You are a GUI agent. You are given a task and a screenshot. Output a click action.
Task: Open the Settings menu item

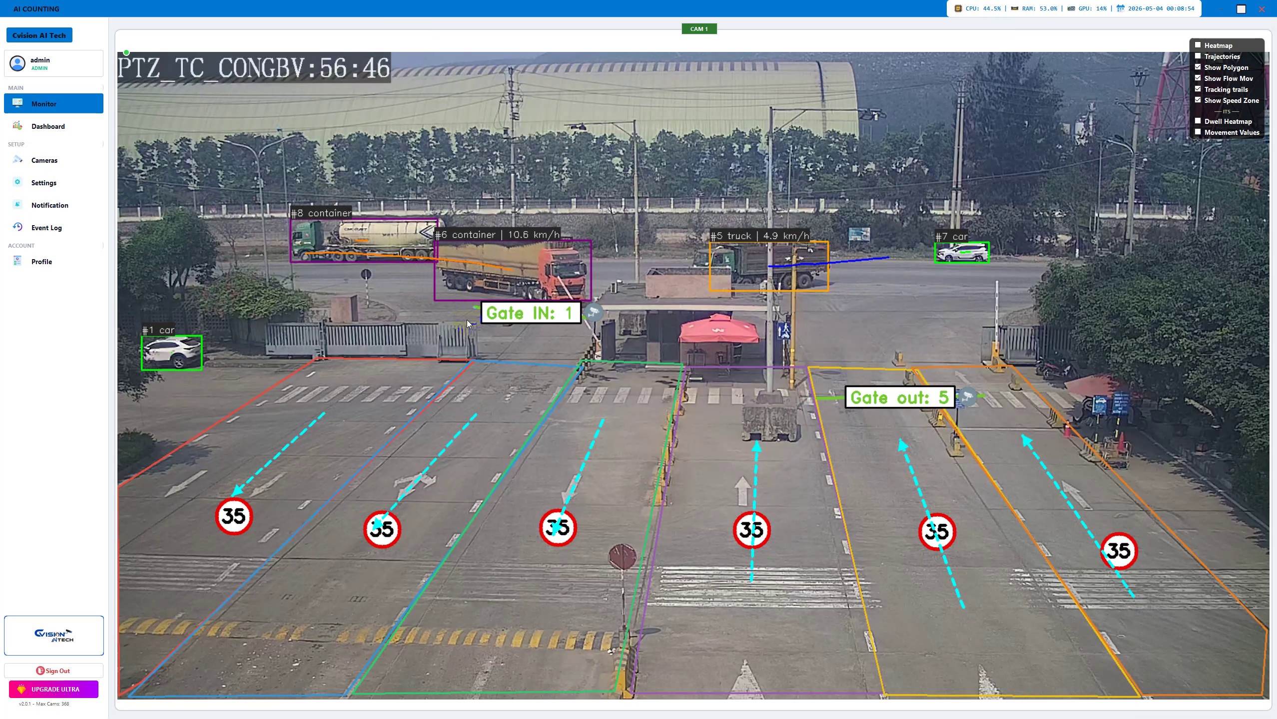[54, 182]
